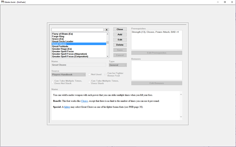Select Great Fortitude in the list
Screen dimensions: 236x147
(x=79, y=46)
